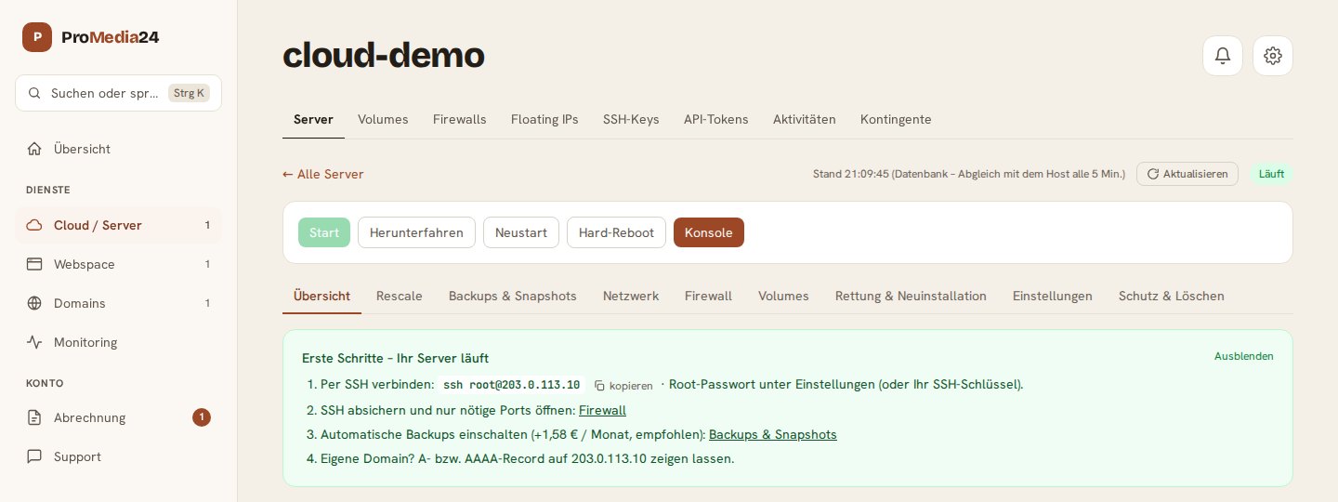
Task: Click the Monitoring pulse icon
Action: pyautogui.click(x=34, y=342)
